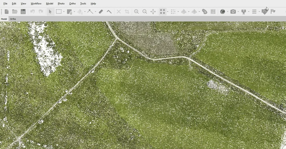The image size is (286, 149).
Task: Toggle the Dense Cloud view
Action: coord(173,12)
